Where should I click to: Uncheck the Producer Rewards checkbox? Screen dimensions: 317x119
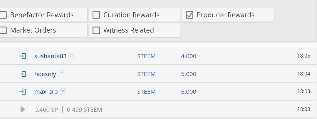(189, 15)
